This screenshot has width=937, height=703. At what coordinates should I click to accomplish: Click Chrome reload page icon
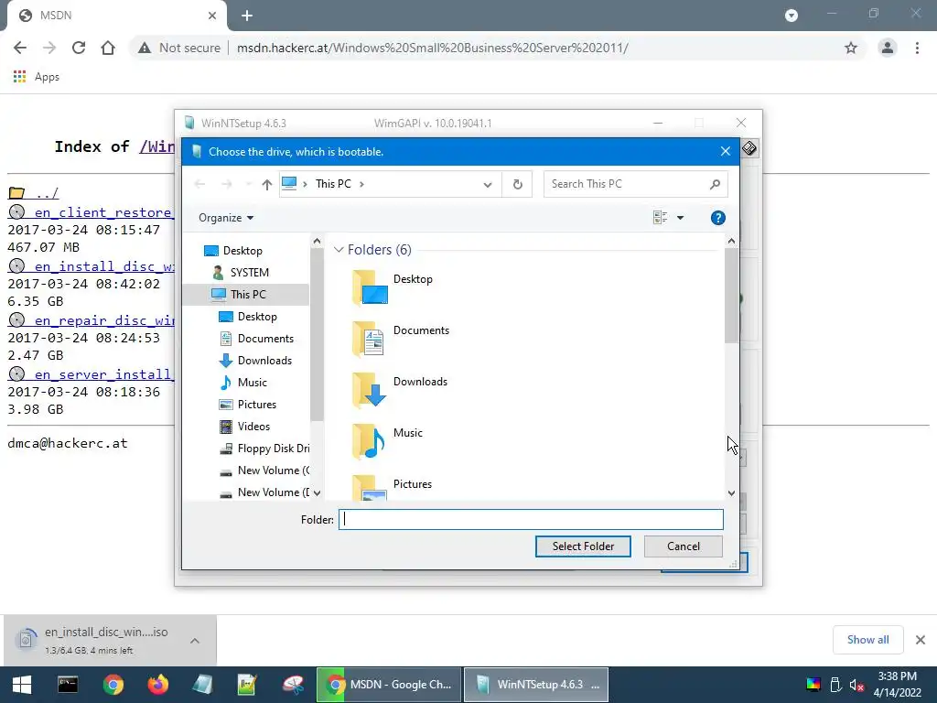coord(79,48)
